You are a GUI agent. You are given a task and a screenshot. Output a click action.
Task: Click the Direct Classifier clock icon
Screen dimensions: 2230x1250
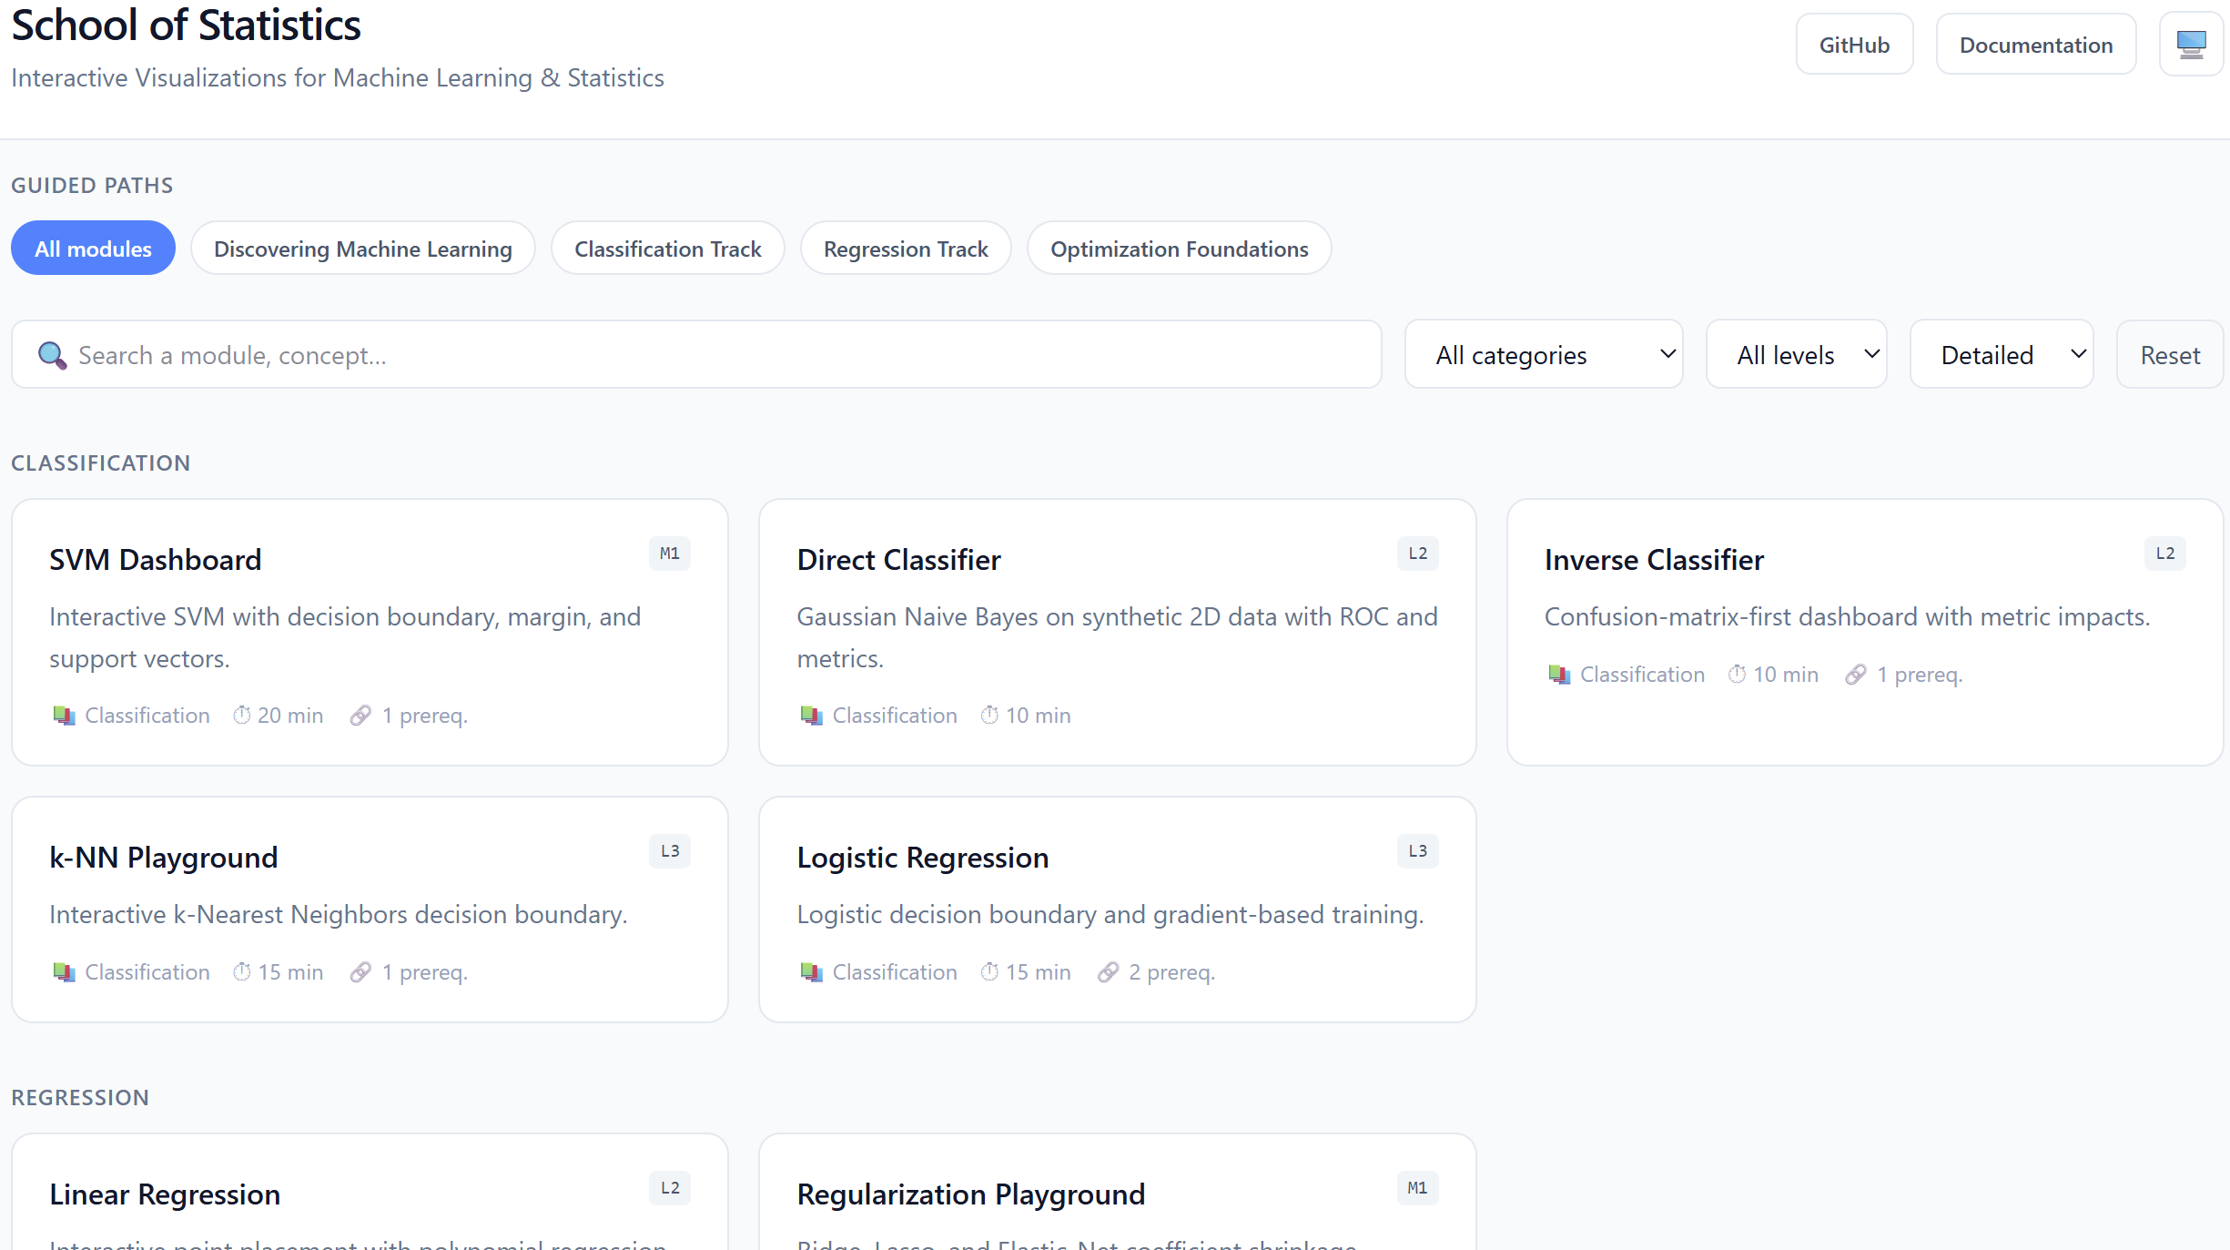989,716
